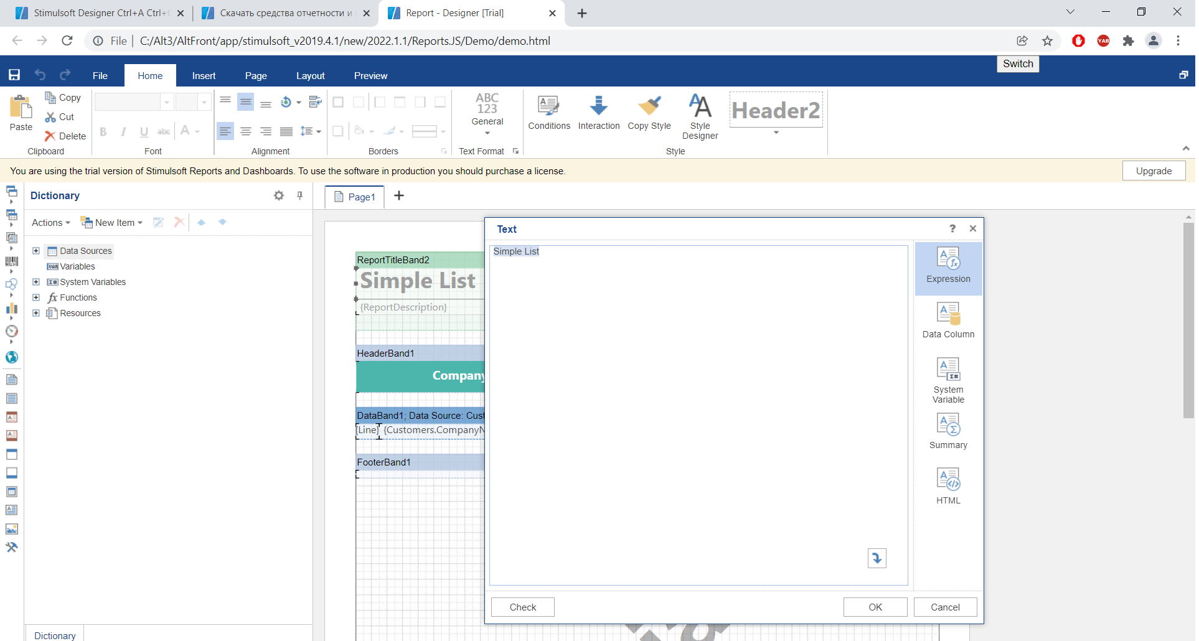Screen dimensions: 1199x641
Task: Click the Redo arrow icon
Action: tap(65, 75)
